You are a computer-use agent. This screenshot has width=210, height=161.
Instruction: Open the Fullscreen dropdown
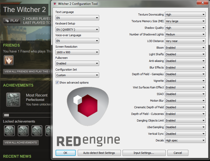tap(77, 63)
